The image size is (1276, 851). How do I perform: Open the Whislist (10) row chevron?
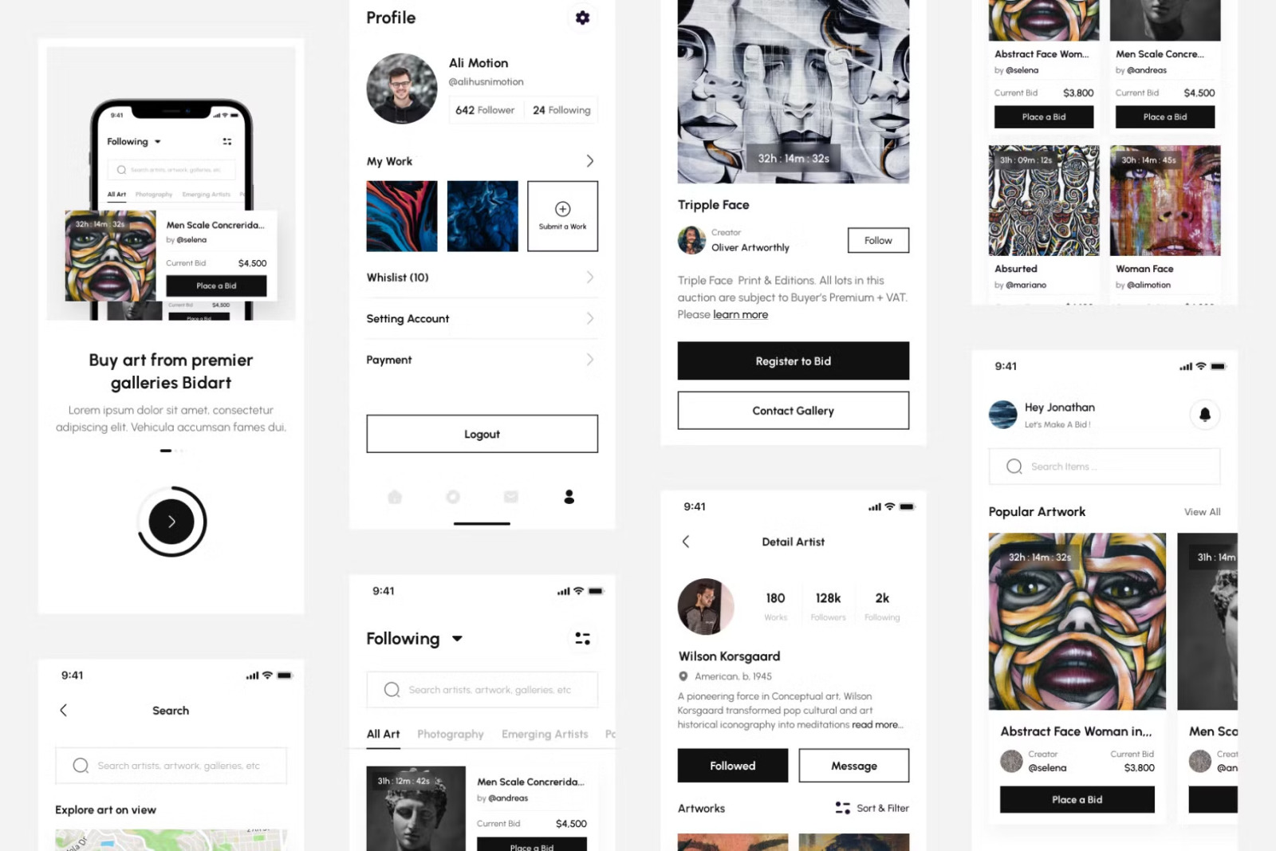point(589,278)
